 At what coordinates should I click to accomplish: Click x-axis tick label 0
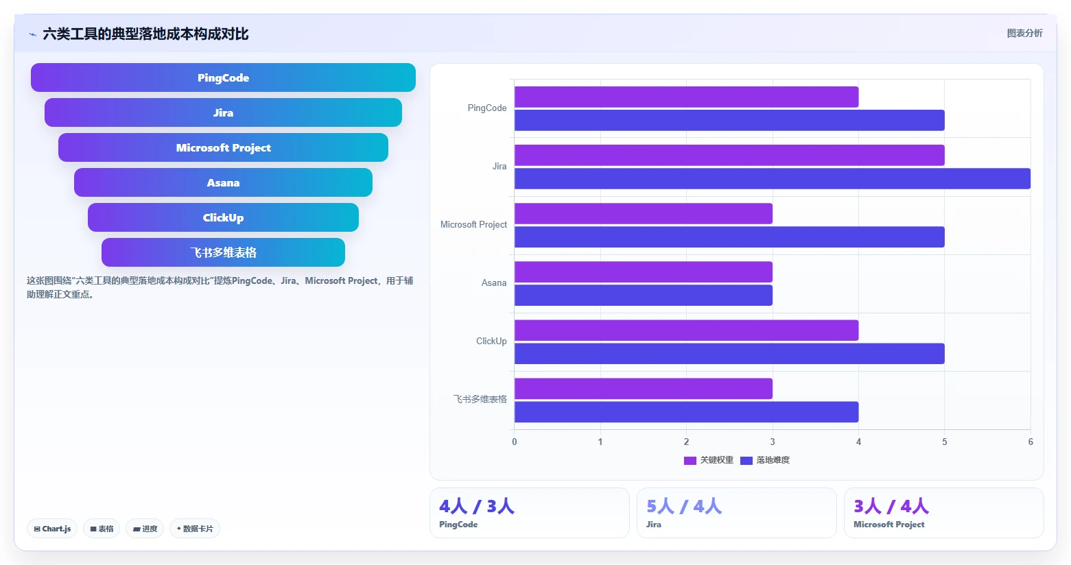pyautogui.click(x=515, y=442)
